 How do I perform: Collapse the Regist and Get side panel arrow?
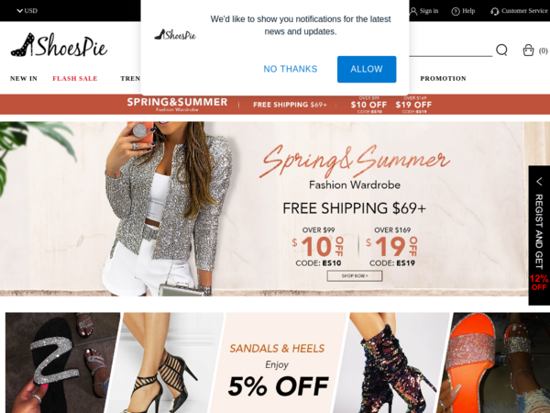[539, 182]
